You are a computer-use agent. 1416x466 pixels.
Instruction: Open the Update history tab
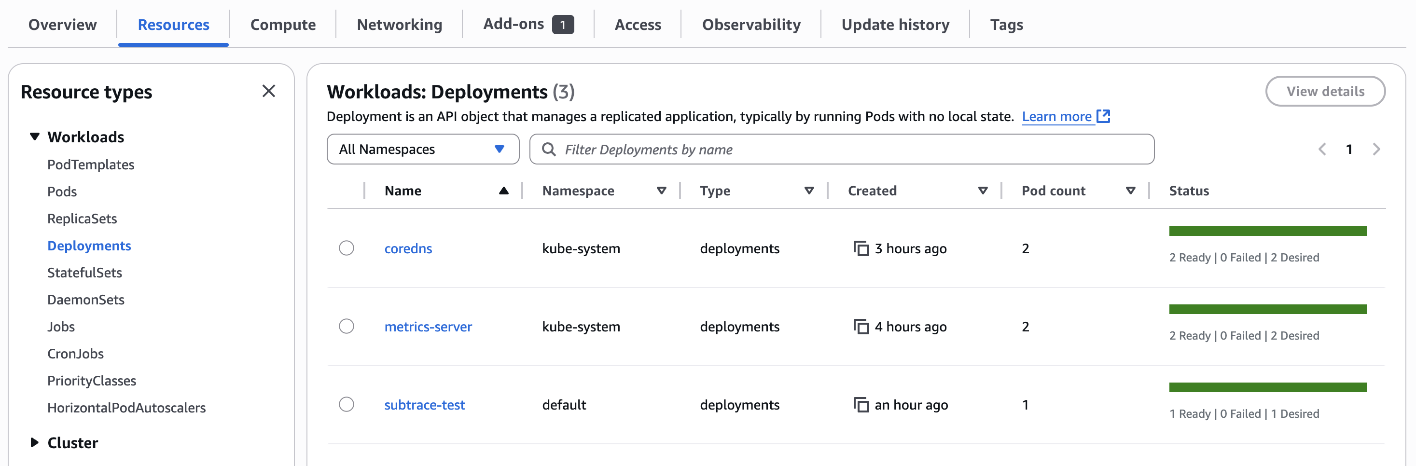coord(895,25)
